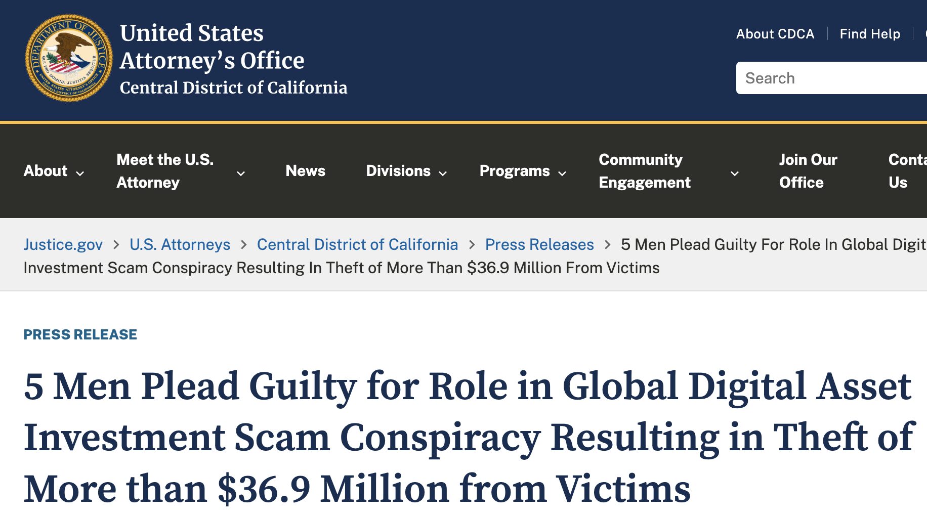The height and width of the screenshot is (516, 927).
Task: Open the Contact Us menu item
Action: coord(906,171)
